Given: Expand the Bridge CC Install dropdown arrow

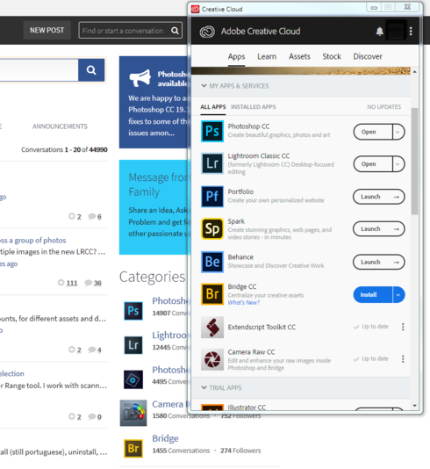Looking at the screenshot, I should click(398, 294).
